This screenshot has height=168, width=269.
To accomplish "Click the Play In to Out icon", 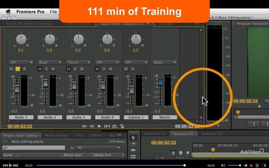I will 107,126.
